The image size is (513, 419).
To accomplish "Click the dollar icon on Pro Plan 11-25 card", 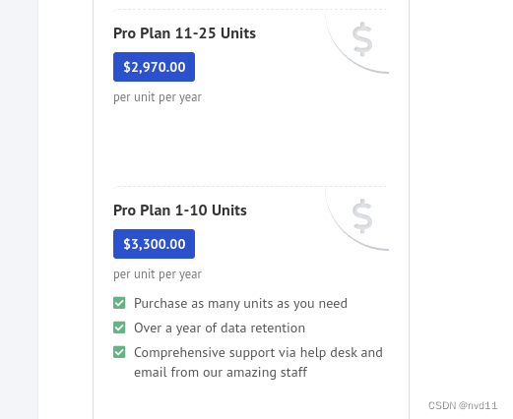I will click(362, 39).
